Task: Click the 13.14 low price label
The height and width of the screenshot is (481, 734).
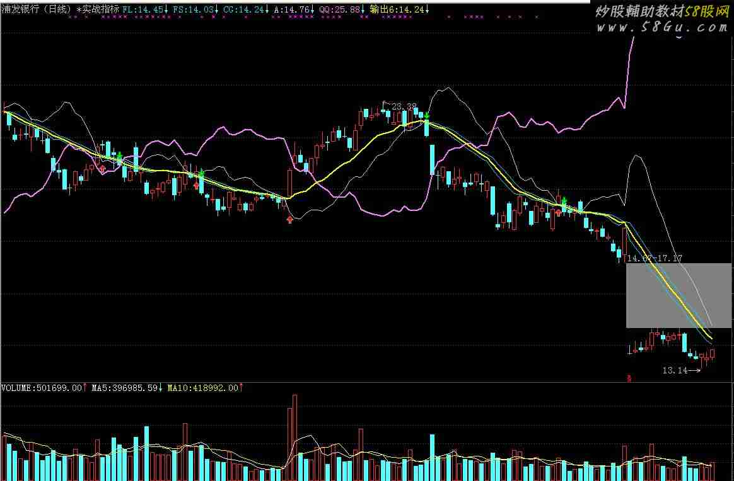Action: click(675, 370)
